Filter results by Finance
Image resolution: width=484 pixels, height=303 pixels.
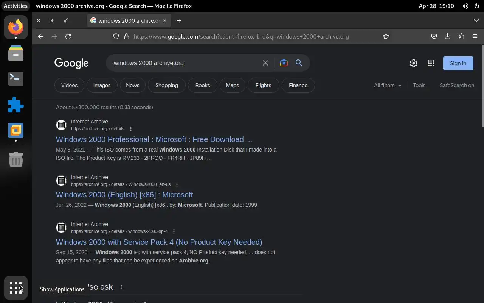click(298, 85)
